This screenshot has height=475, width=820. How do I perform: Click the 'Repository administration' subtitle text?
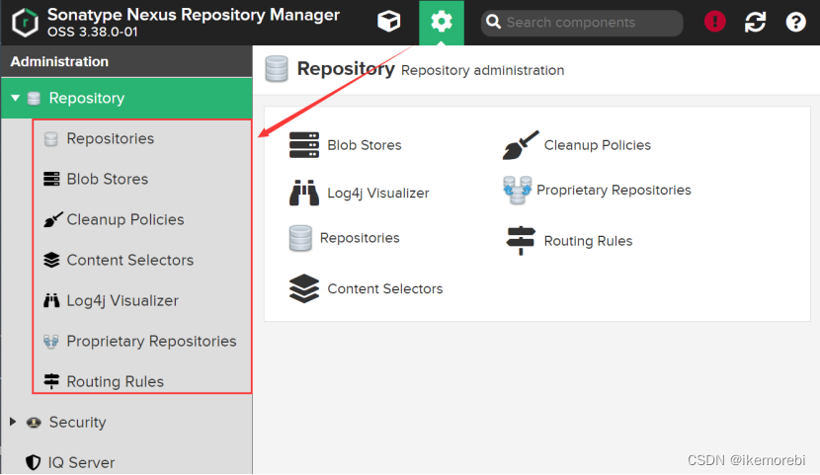click(483, 70)
